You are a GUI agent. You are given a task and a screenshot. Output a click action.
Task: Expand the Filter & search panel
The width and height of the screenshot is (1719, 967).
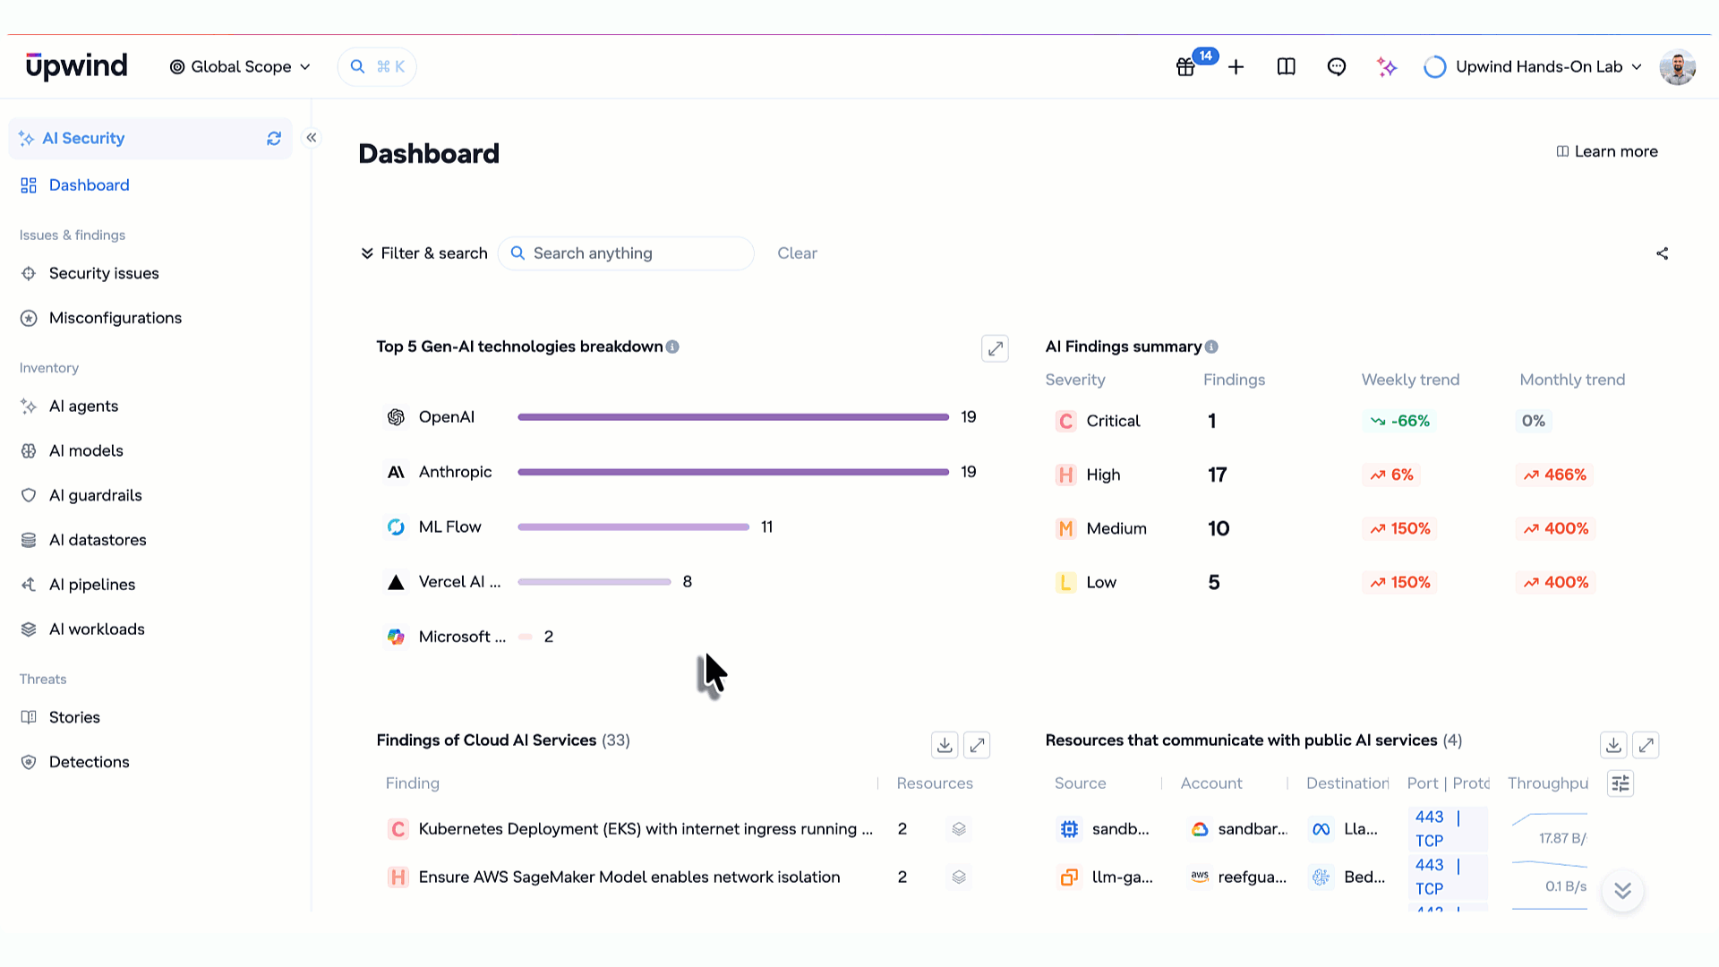(423, 253)
